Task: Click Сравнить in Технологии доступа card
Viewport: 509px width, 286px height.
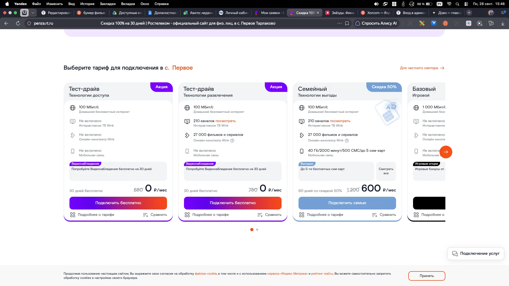Action: coord(155,215)
